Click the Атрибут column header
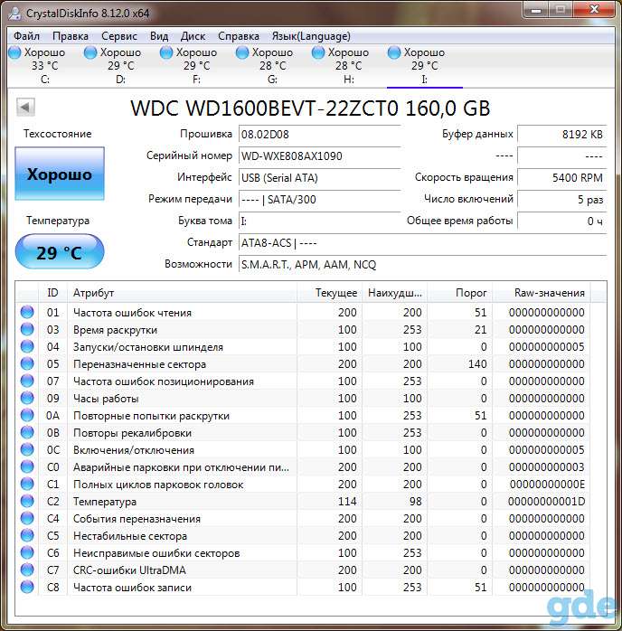This screenshot has height=631, width=622. pos(182,293)
